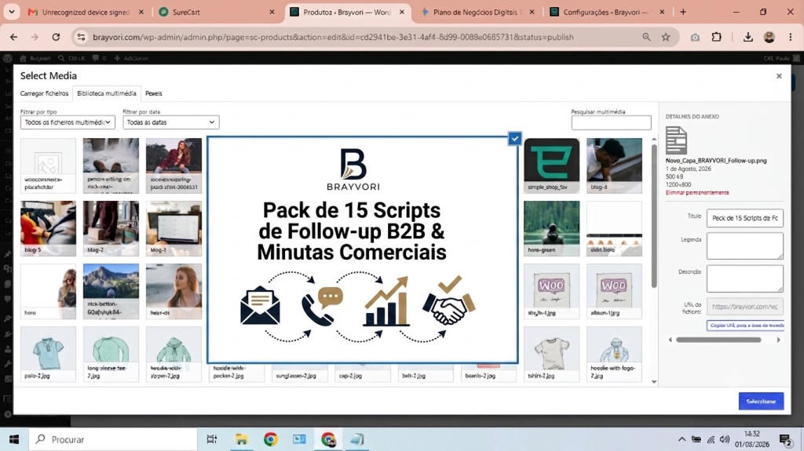Image resolution: width=804 pixels, height=451 pixels.
Task: Deselect the checked Pack de 15 Scripts image
Action: point(515,138)
